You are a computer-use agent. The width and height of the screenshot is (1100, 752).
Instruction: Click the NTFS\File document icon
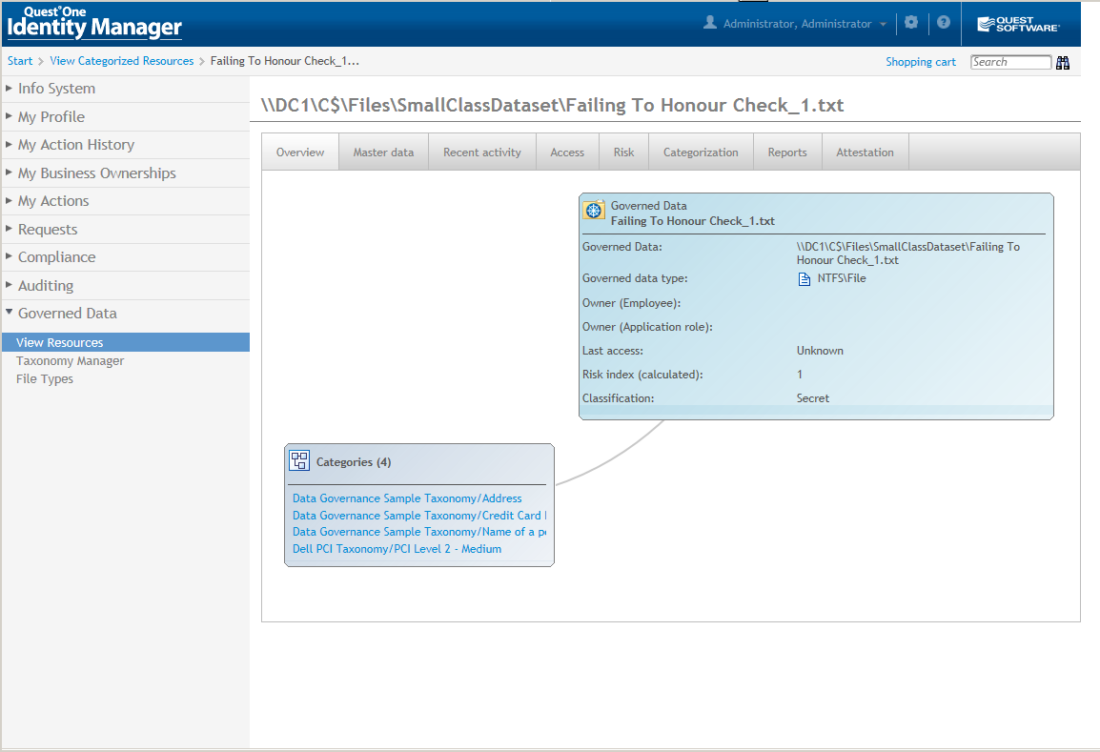pyautogui.click(x=804, y=279)
